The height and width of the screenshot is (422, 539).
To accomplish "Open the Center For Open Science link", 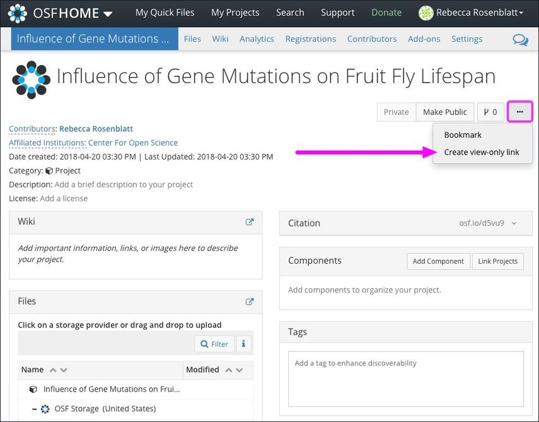I will click(x=133, y=143).
